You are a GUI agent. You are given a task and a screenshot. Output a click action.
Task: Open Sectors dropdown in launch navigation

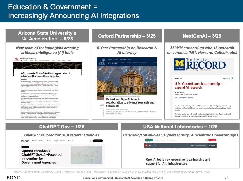click(x=42, y=141)
